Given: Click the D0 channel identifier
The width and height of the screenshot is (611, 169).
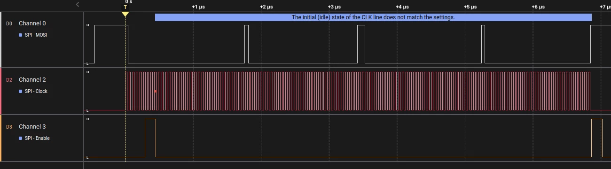Looking at the screenshot, I should point(9,23).
